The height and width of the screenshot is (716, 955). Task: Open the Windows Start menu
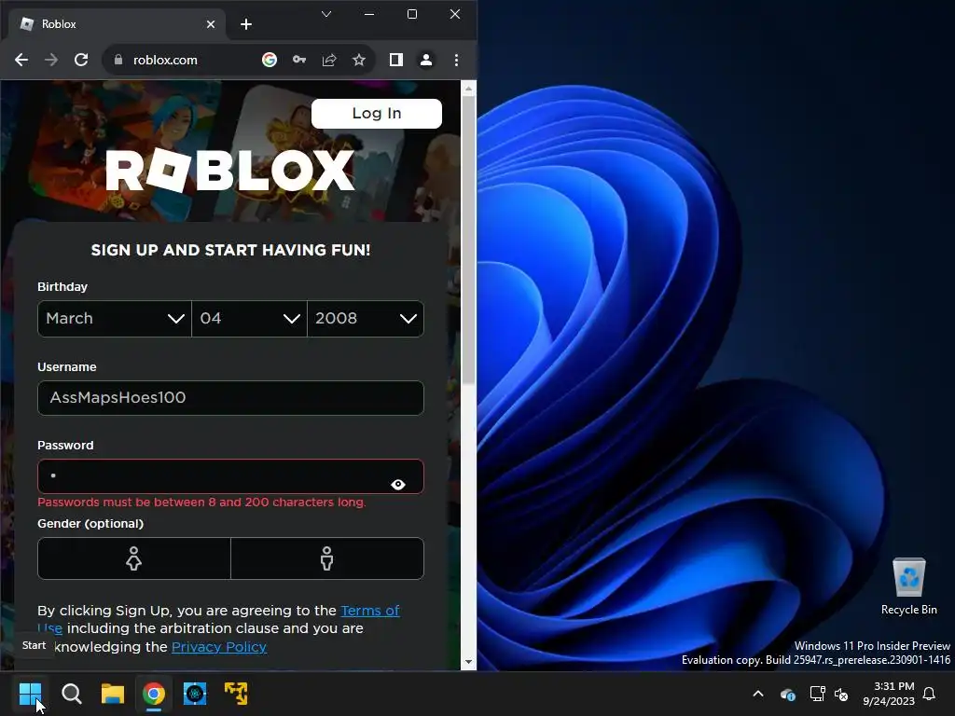(x=30, y=693)
